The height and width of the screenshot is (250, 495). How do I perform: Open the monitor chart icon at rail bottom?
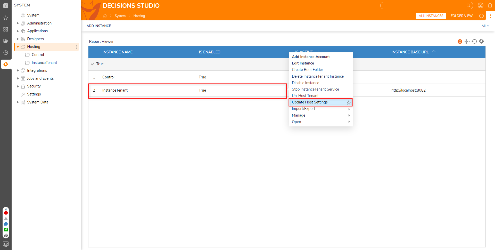[x=6, y=244]
